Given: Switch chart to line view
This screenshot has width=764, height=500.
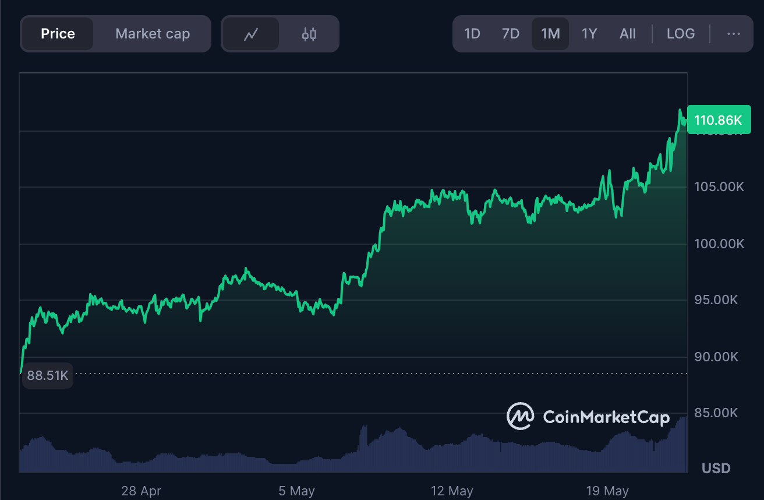Looking at the screenshot, I should click(x=250, y=33).
